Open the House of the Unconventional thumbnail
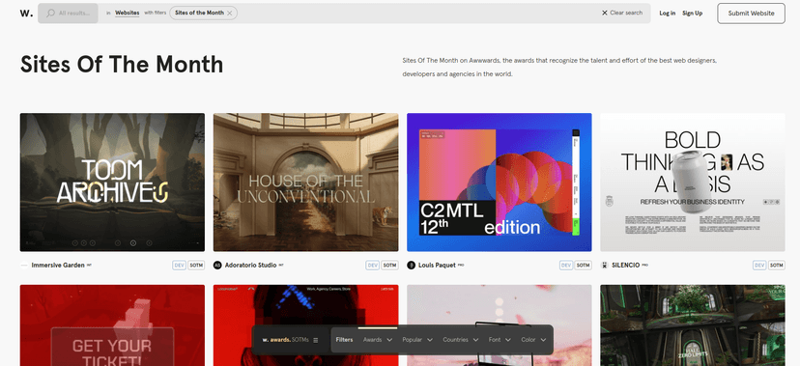Viewport: 800px width, 366px height. (x=305, y=182)
